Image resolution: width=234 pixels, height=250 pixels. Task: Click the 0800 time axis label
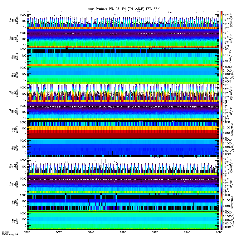[x=27, y=232]
